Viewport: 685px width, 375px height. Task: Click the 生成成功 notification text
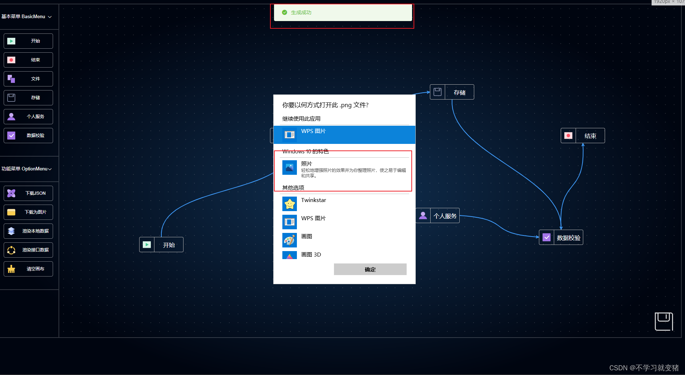[x=301, y=12]
